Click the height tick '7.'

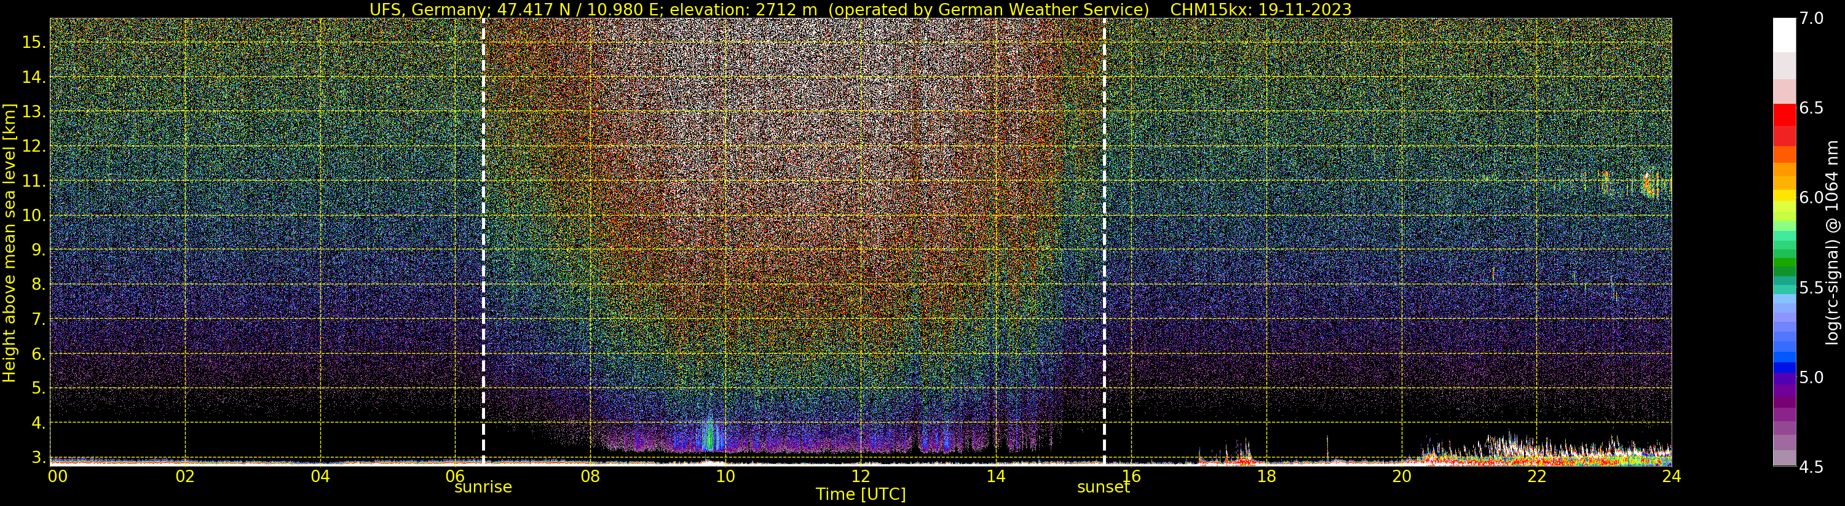(x=38, y=319)
